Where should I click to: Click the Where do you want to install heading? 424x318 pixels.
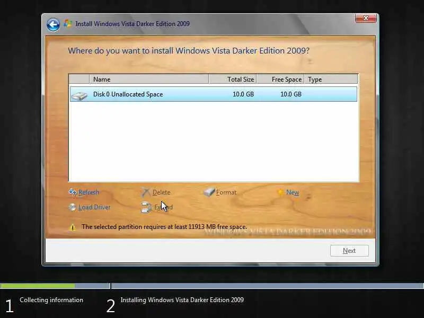click(x=189, y=51)
